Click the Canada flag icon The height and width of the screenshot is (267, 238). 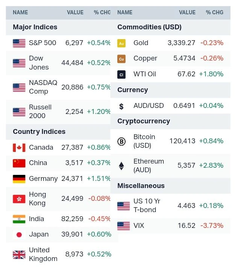(19, 147)
